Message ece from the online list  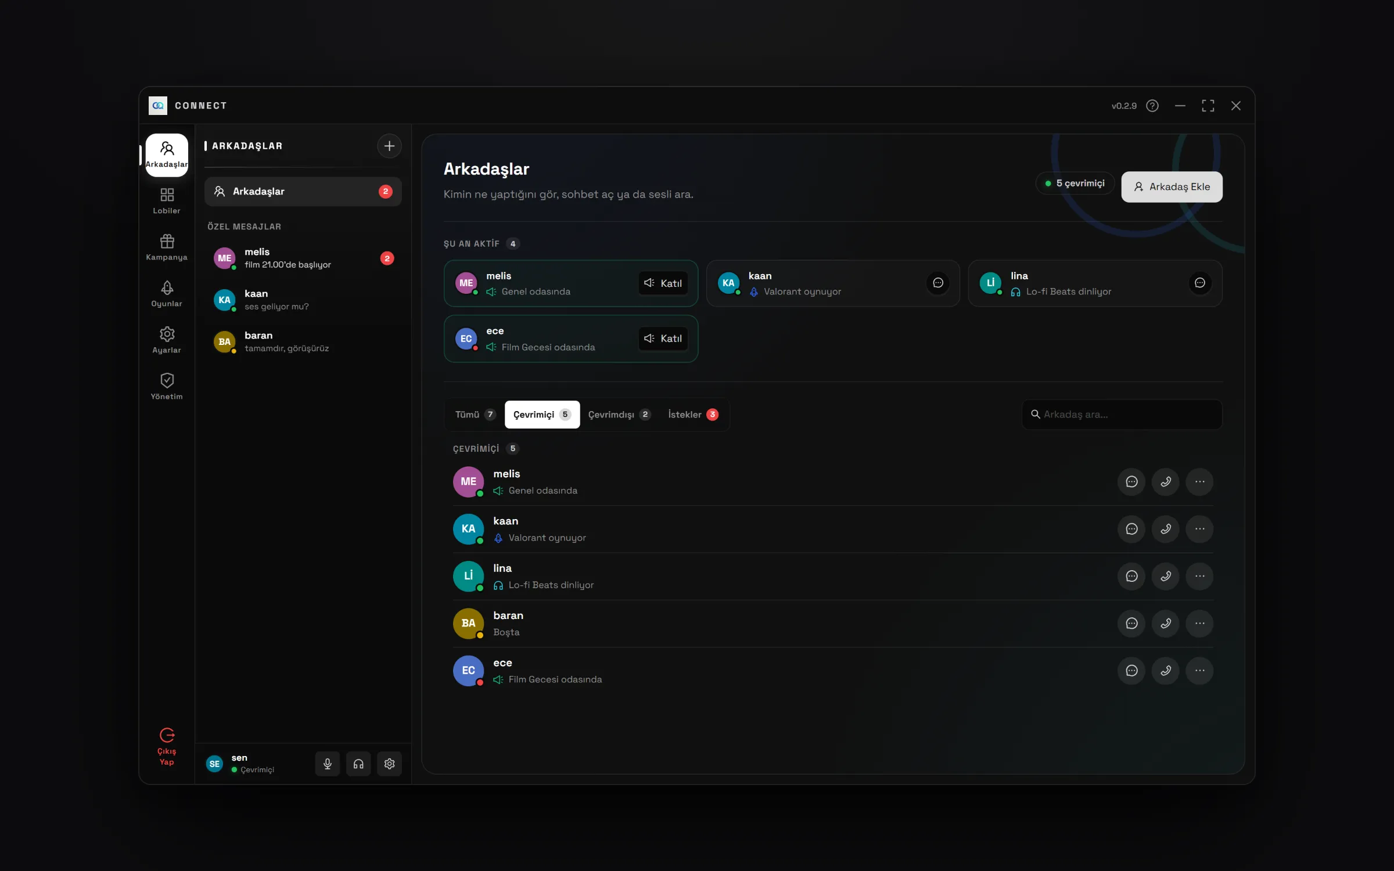click(1131, 670)
